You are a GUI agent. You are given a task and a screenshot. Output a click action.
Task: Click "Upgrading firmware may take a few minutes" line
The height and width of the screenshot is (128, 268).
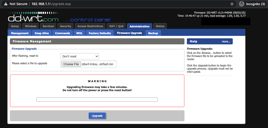click(x=97, y=87)
